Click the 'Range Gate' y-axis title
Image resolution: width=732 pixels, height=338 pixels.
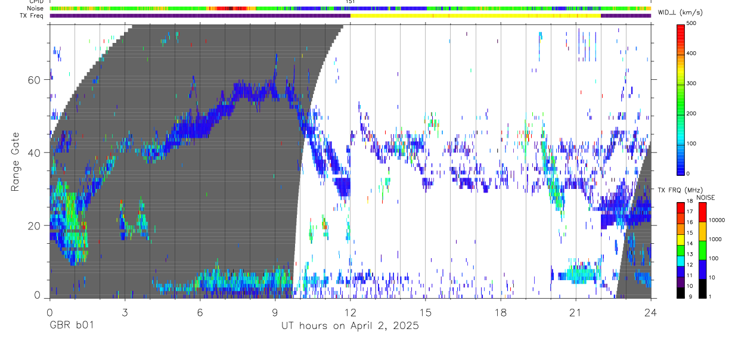point(15,161)
